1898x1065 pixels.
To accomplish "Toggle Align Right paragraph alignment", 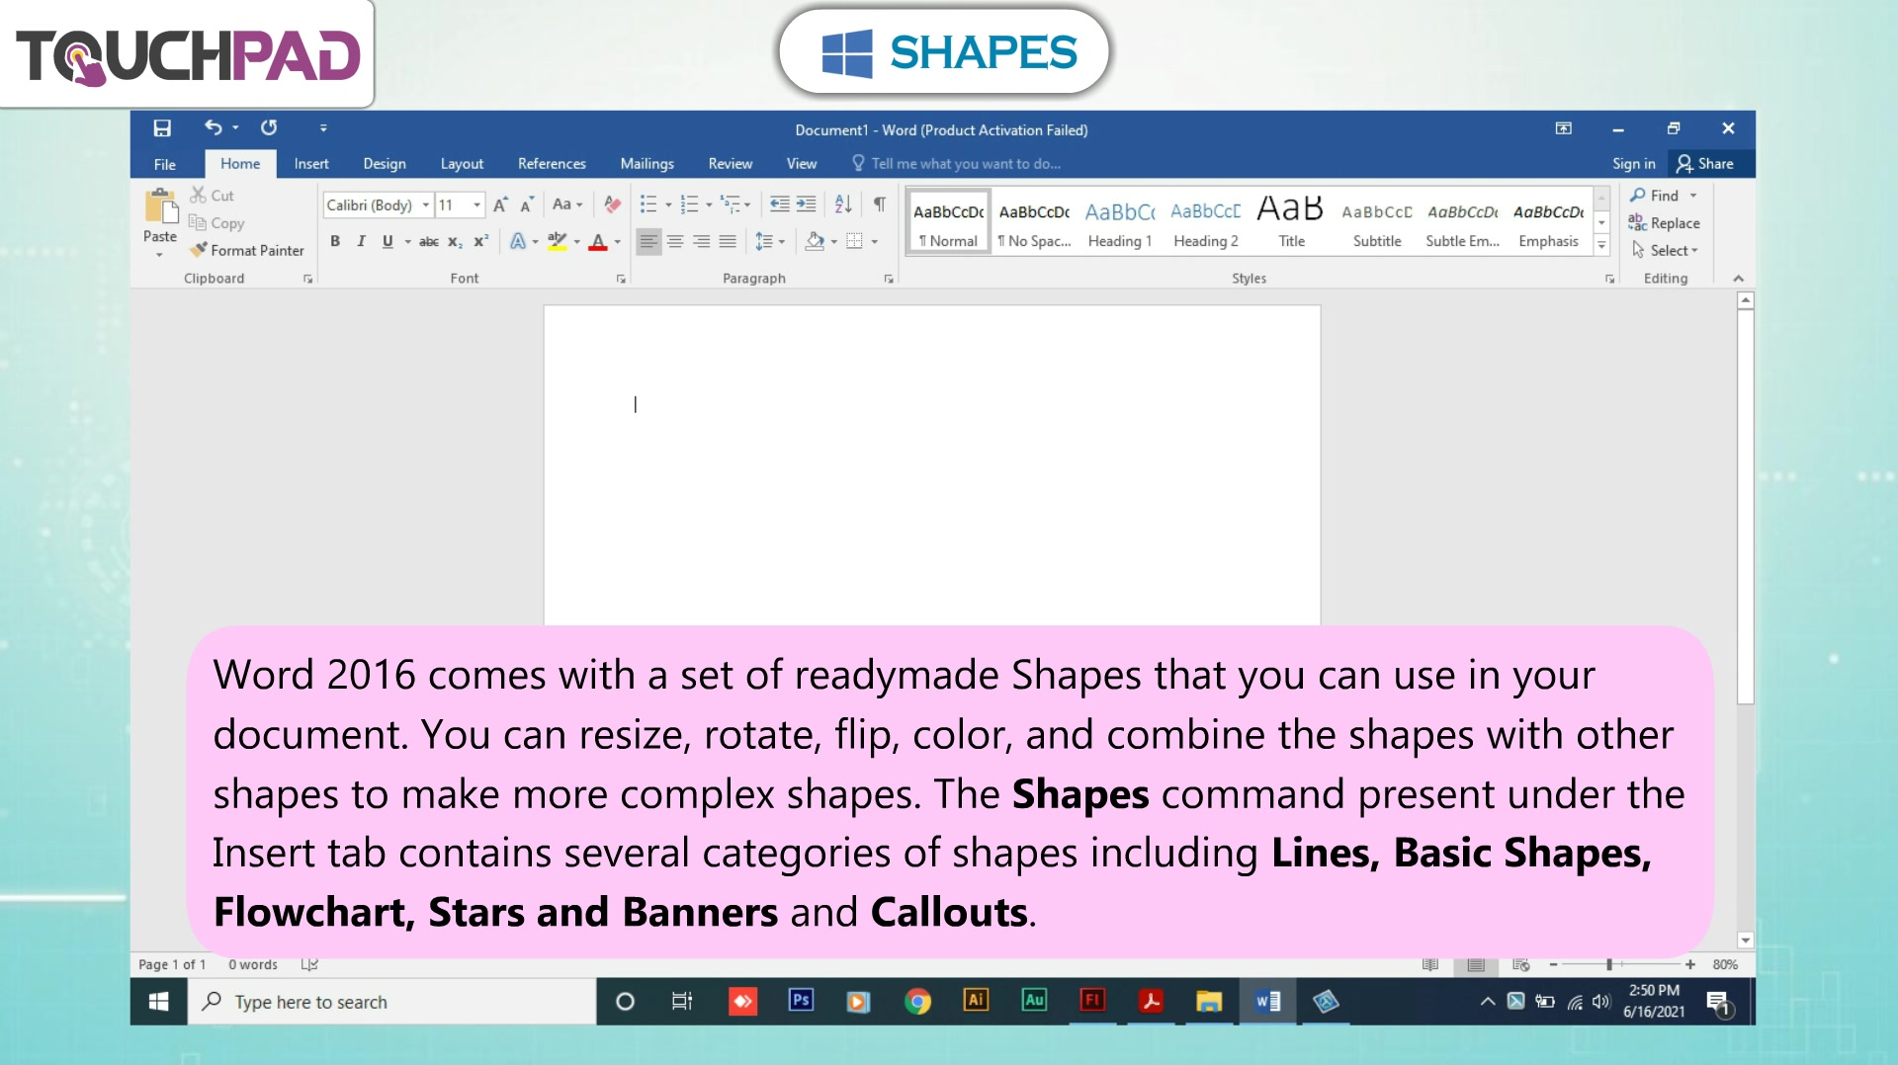I will pyautogui.click(x=701, y=241).
